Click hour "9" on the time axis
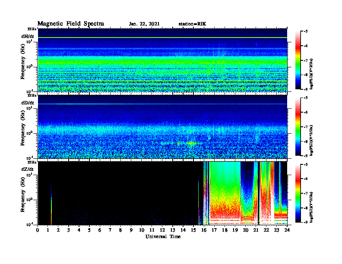This screenshot has height=264, width=342. click(131, 230)
